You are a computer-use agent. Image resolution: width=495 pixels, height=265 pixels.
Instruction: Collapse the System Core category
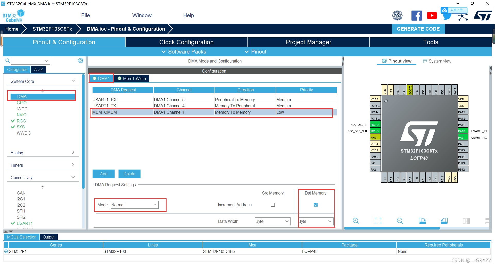click(73, 81)
